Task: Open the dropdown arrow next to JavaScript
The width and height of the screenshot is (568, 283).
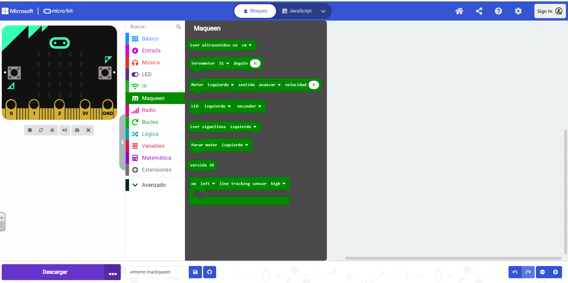Action: coord(323,11)
